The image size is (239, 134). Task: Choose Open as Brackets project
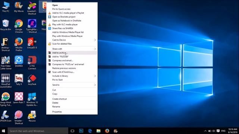click(72, 17)
